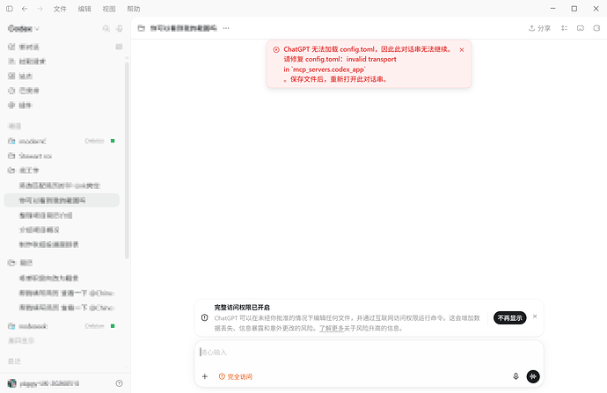
Task: Open the 文件 menu
Action: [60, 9]
